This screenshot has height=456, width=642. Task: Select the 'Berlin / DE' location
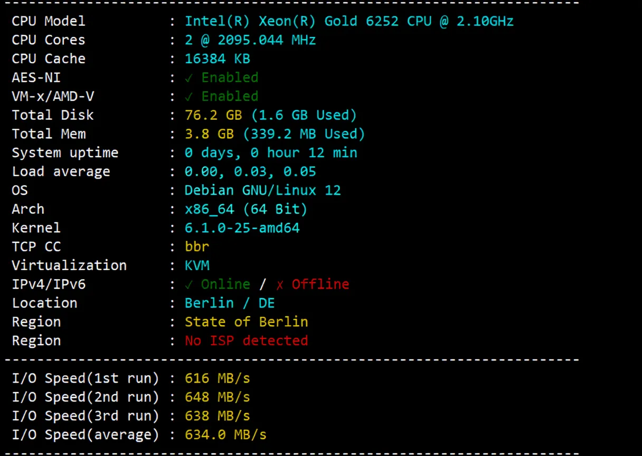coord(230,303)
